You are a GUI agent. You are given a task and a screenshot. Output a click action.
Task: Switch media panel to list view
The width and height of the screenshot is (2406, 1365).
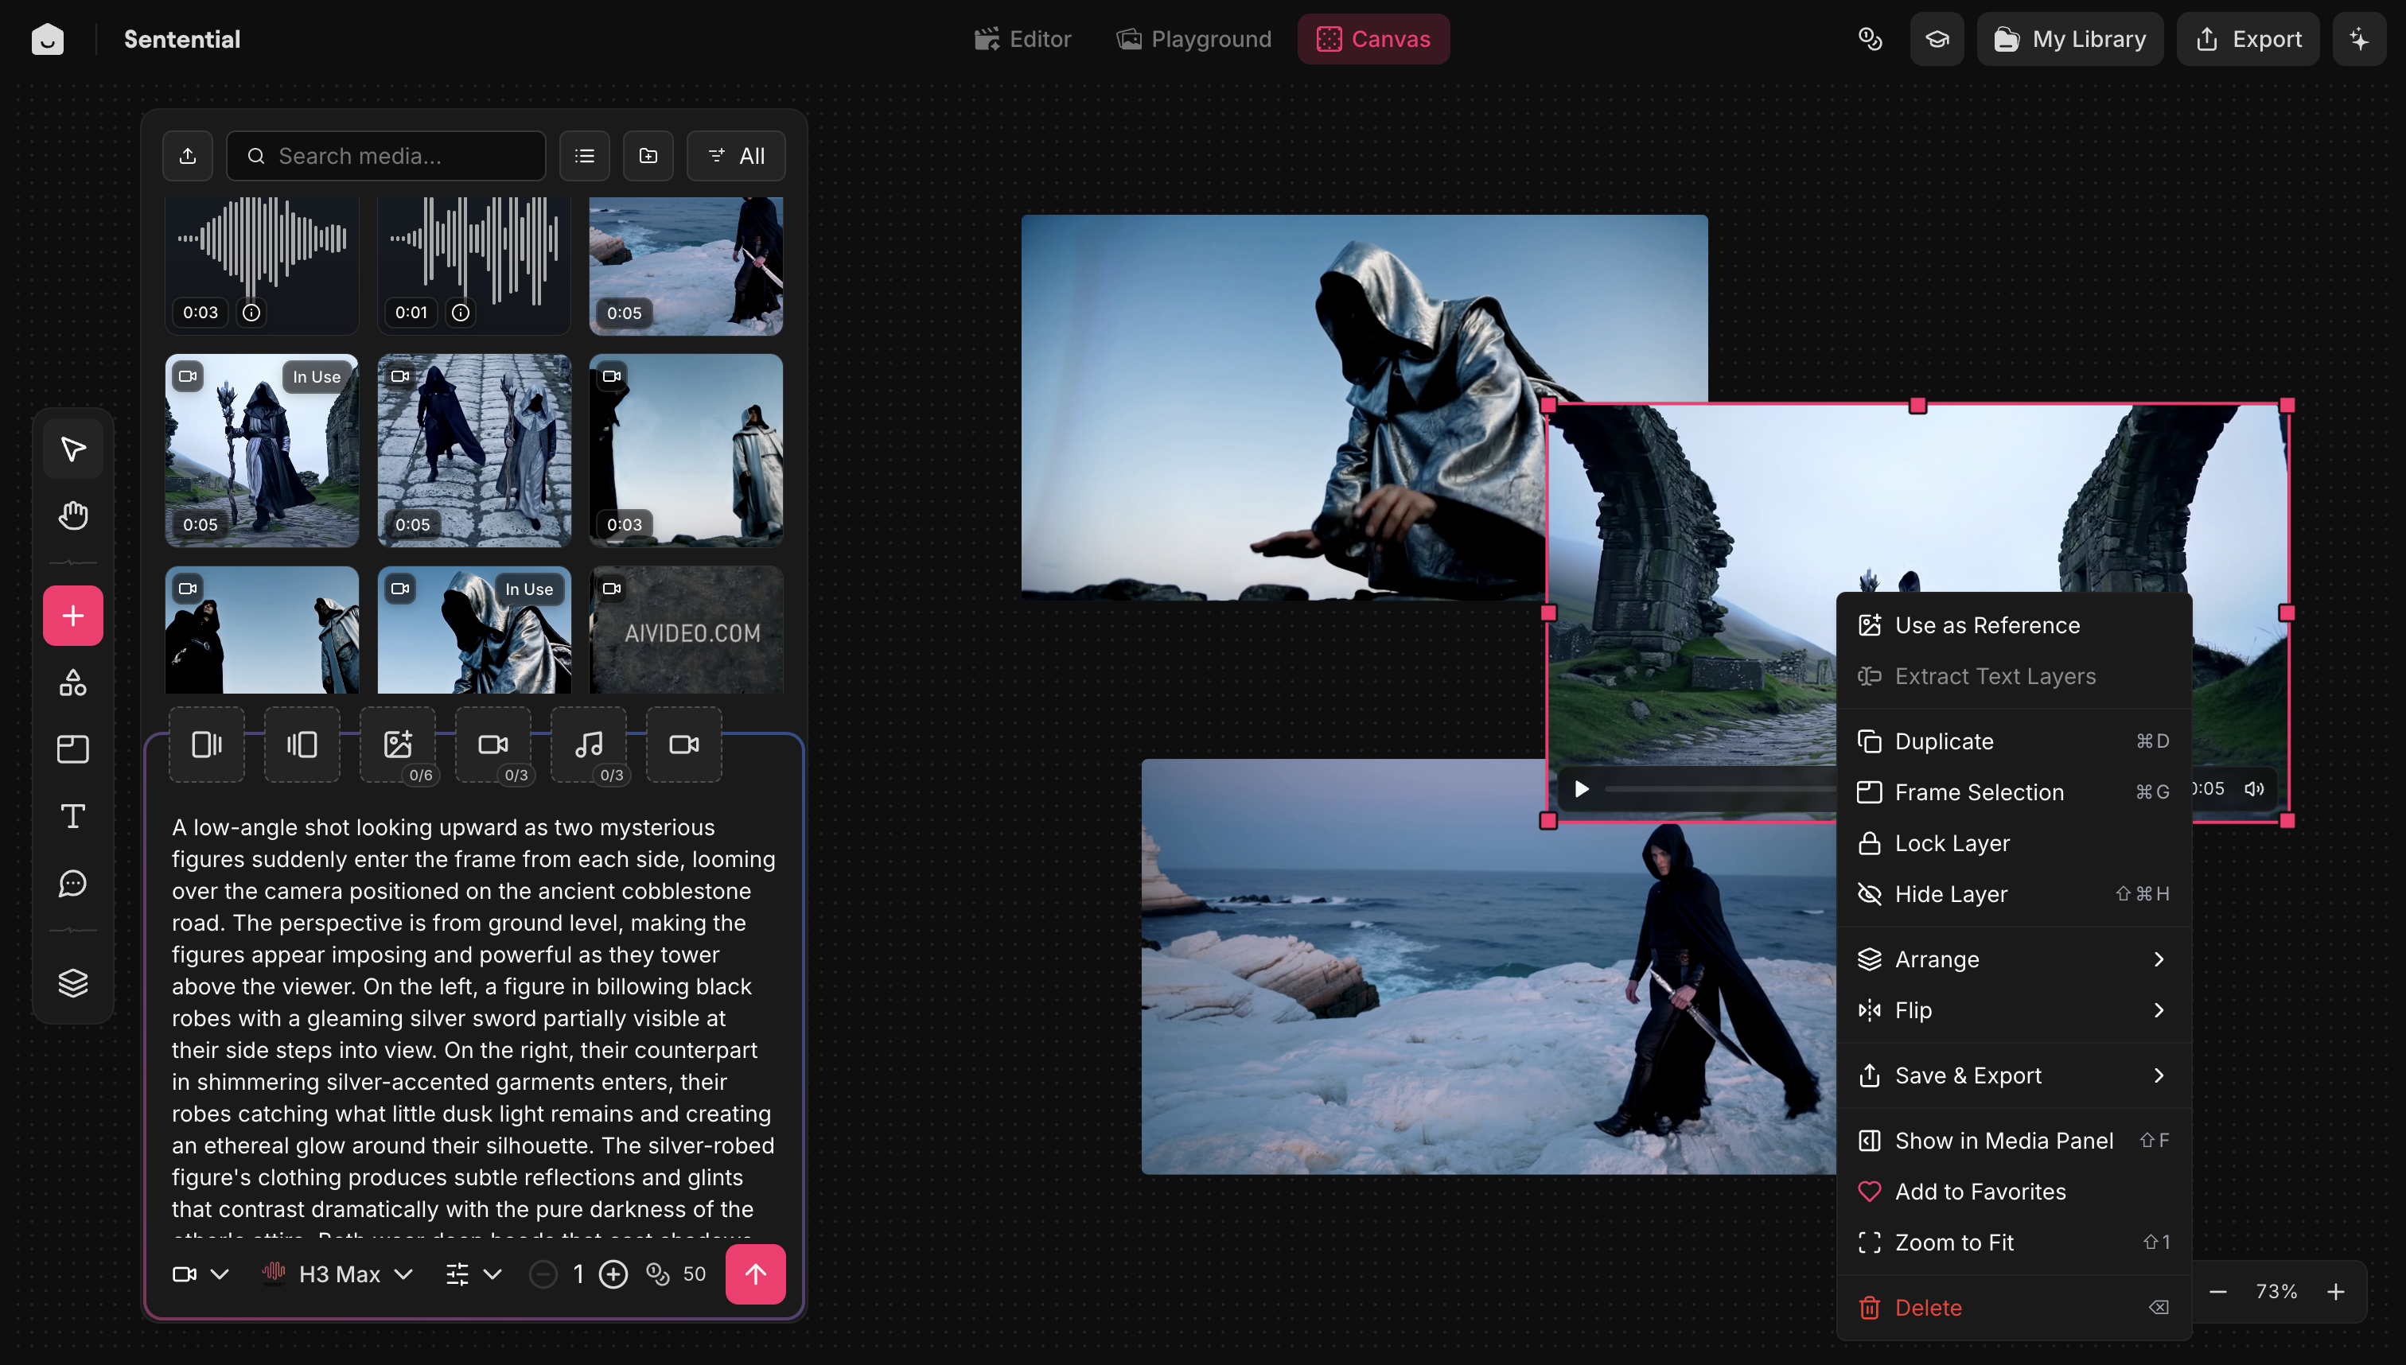point(584,156)
